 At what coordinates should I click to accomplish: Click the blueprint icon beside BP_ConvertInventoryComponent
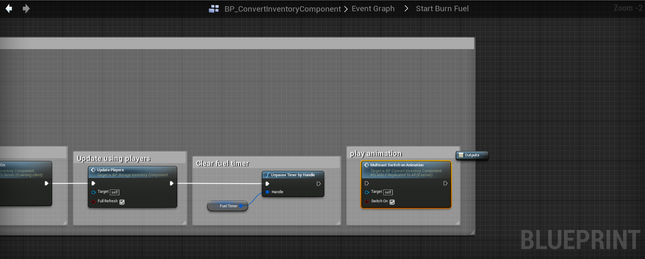pyautogui.click(x=214, y=9)
